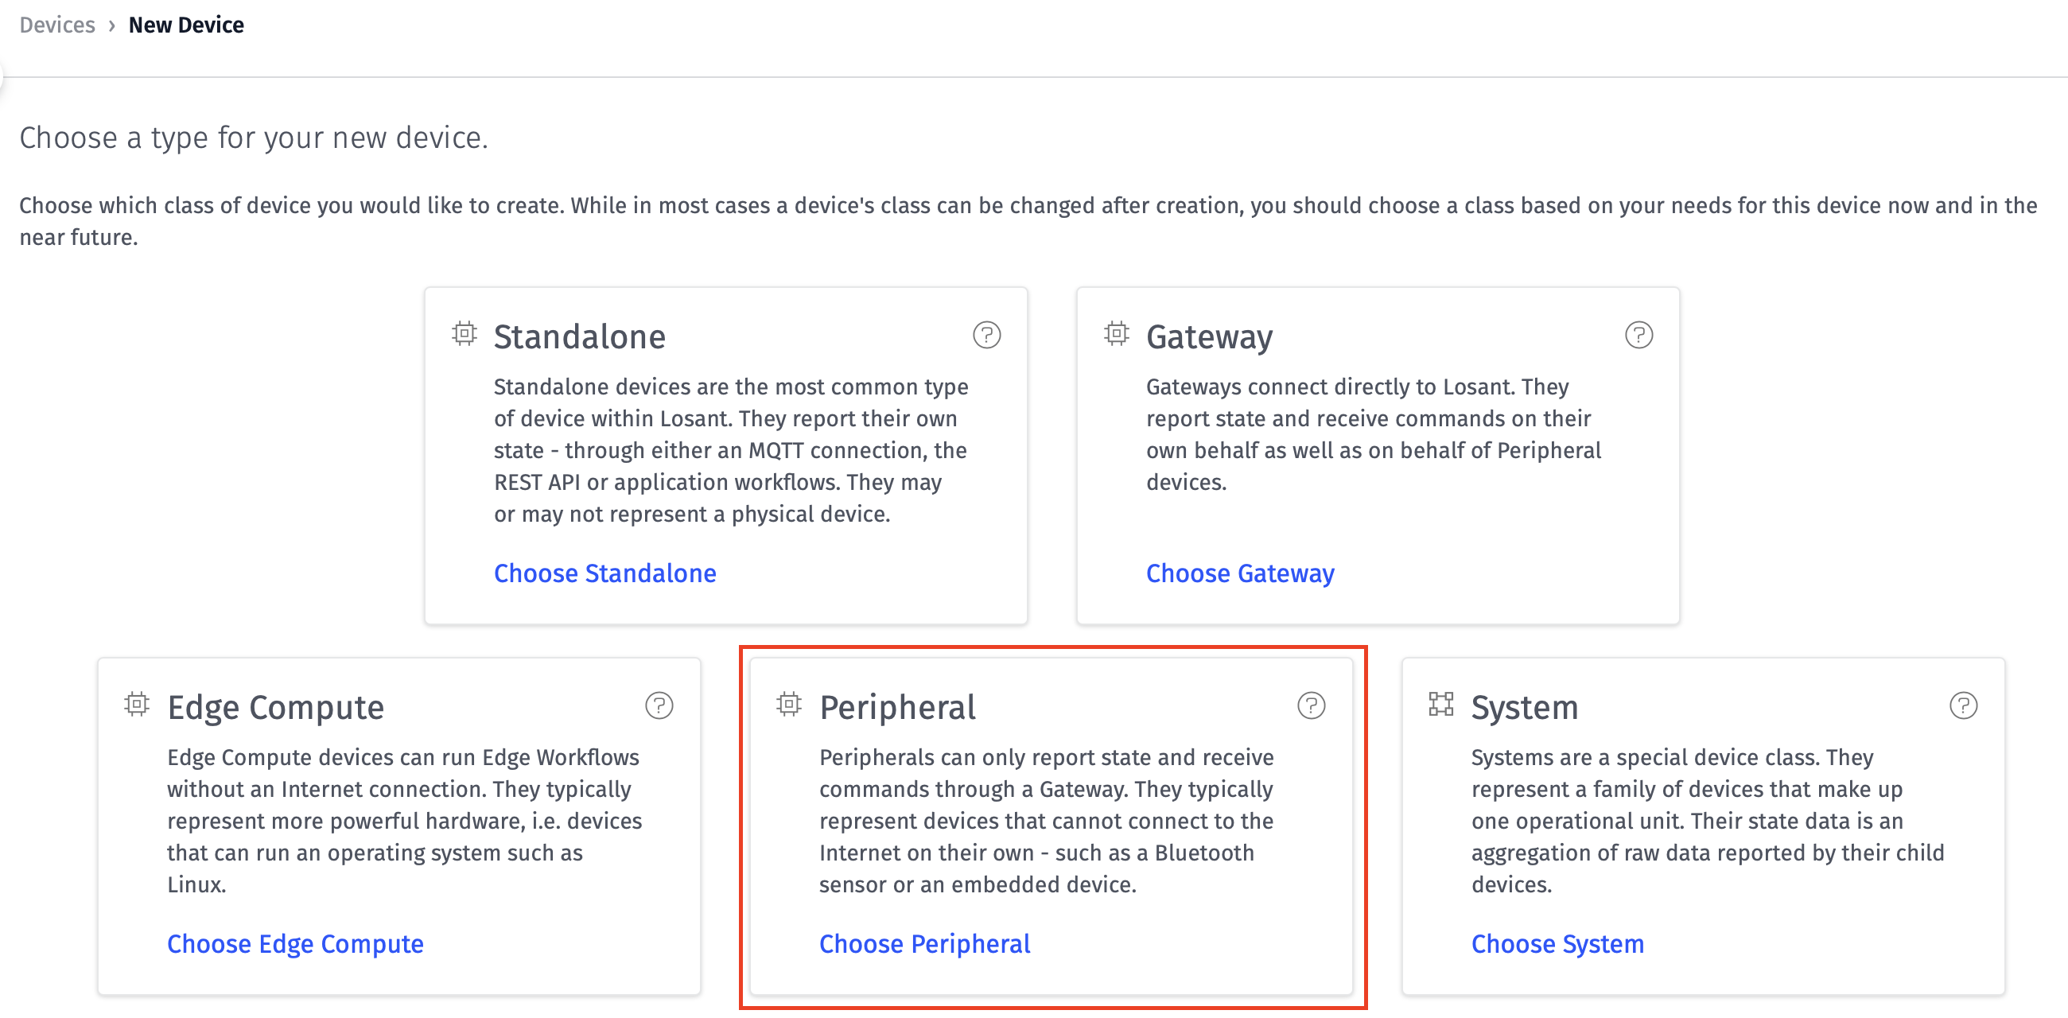Screen dimensions: 2068x1018
Task: Click the System nodes icon
Action: tap(1441, 704)
